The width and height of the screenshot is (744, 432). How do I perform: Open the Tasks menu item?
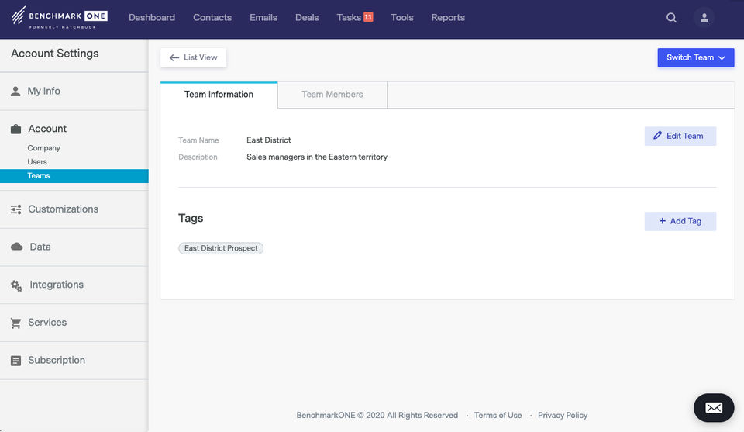tap(349, 18)
